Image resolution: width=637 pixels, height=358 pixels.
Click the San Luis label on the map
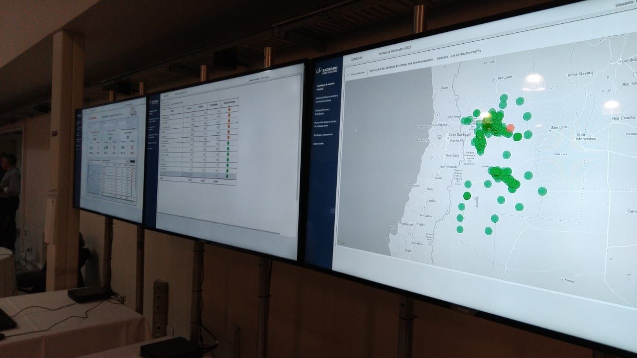coord(560,128)
